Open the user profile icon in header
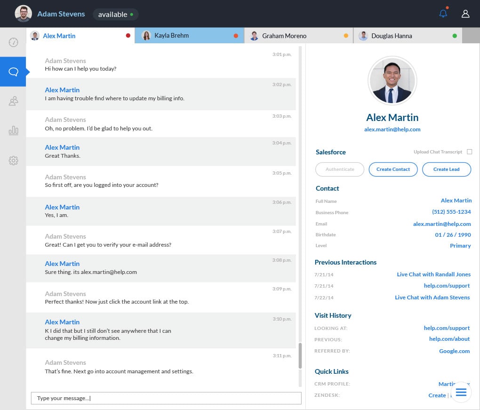Image resolution: width=480 pixels, height=410 pixels. click(465, 14)
